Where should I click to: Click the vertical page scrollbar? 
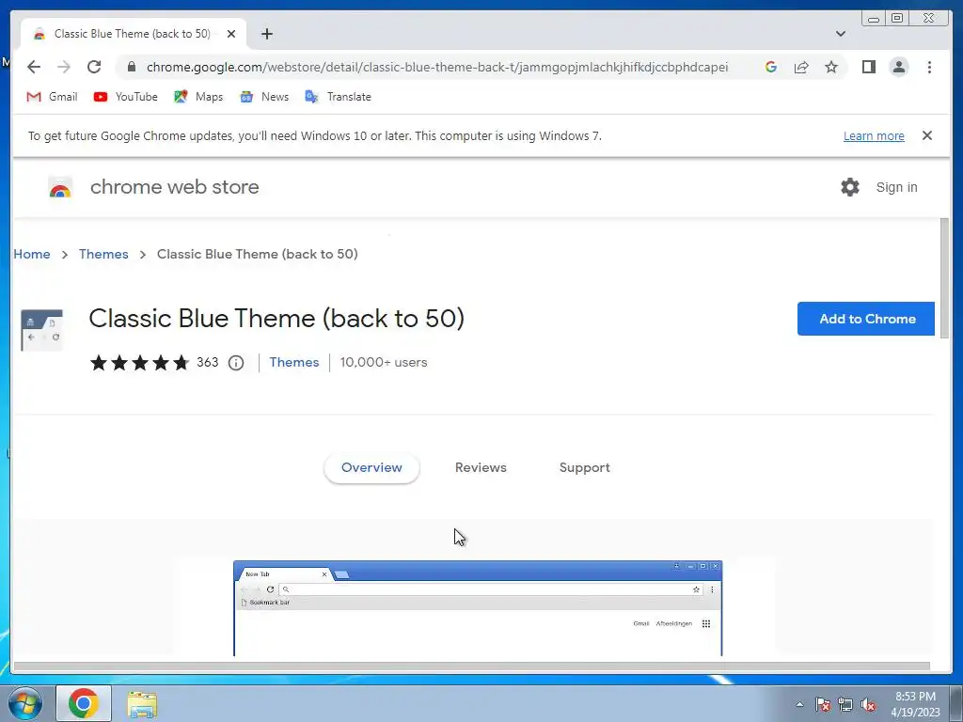[944, 277]
